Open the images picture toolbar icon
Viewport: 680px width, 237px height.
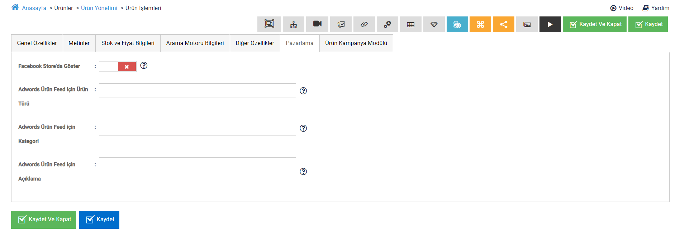coord(527,24)
